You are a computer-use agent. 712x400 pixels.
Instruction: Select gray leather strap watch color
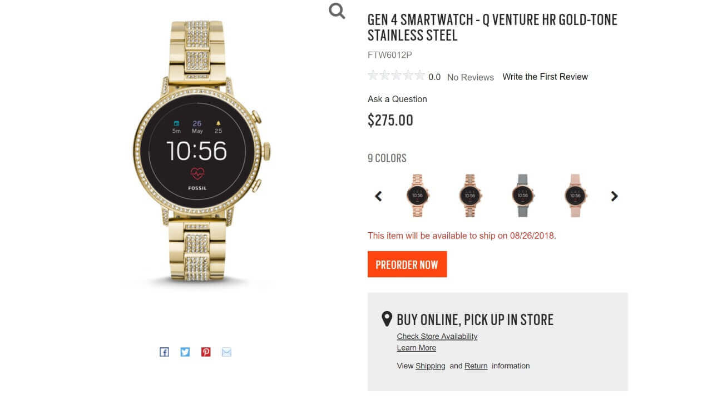(522, 196)
